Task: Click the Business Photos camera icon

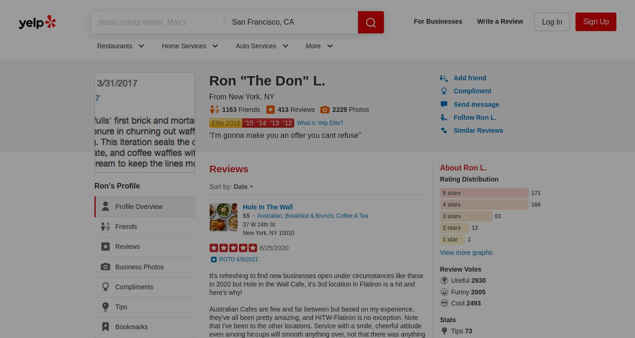Action: (x=106, y=267)
